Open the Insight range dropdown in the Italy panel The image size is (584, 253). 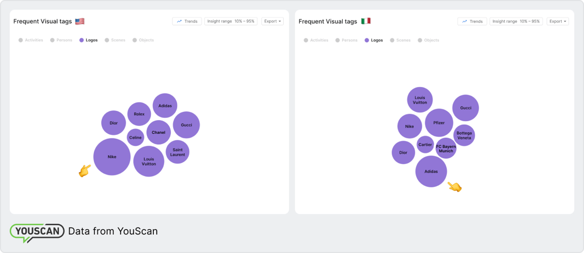pyautogui.click(x=516, y=21)
